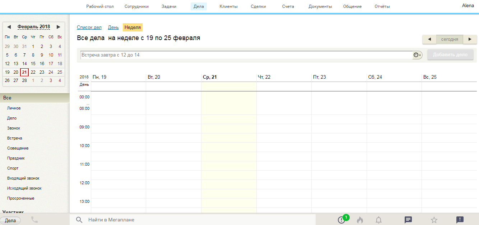
Task: Open month picker 'Февраль 2018'
Action: (x=34, y=27)
